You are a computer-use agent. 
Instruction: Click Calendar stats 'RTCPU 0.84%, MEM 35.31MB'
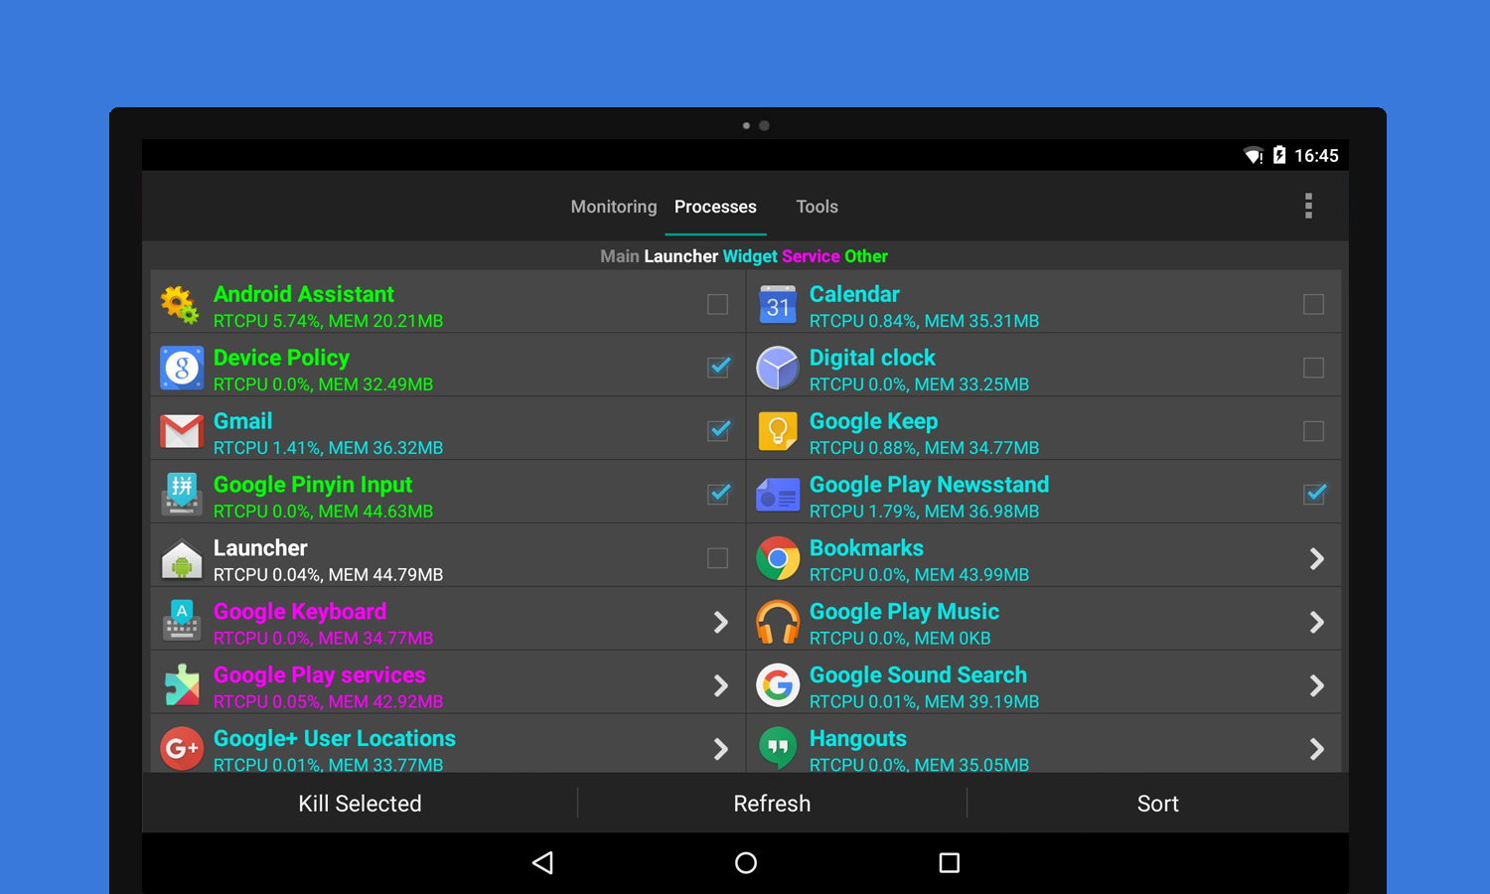[x=925, y=321]
